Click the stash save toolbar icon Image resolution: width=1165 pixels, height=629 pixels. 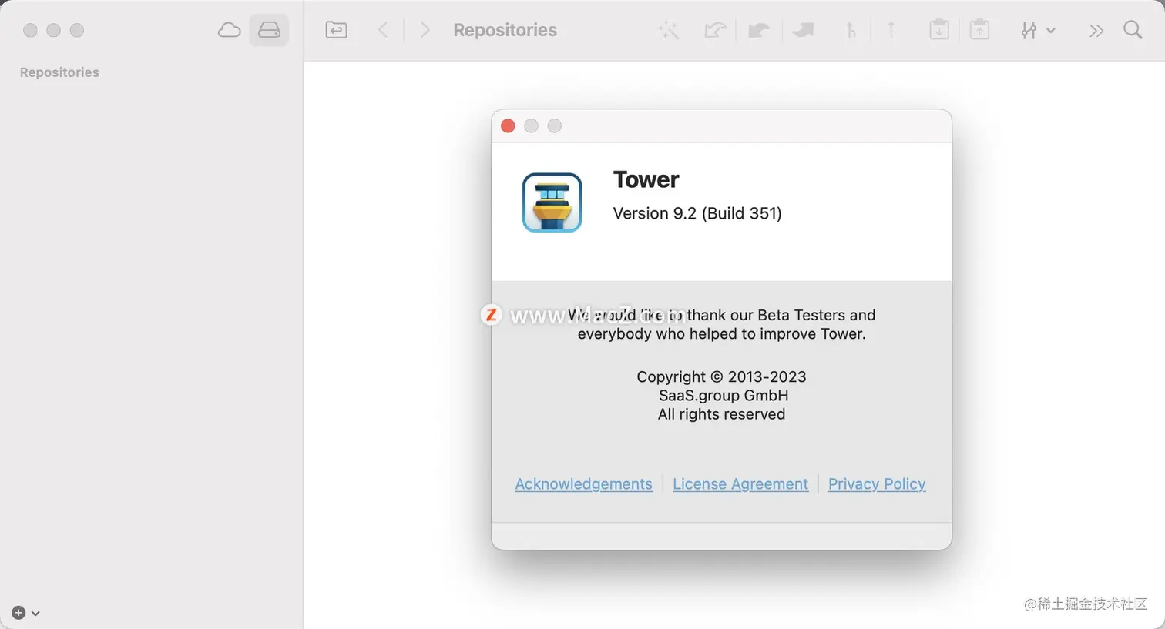[938, 30]
